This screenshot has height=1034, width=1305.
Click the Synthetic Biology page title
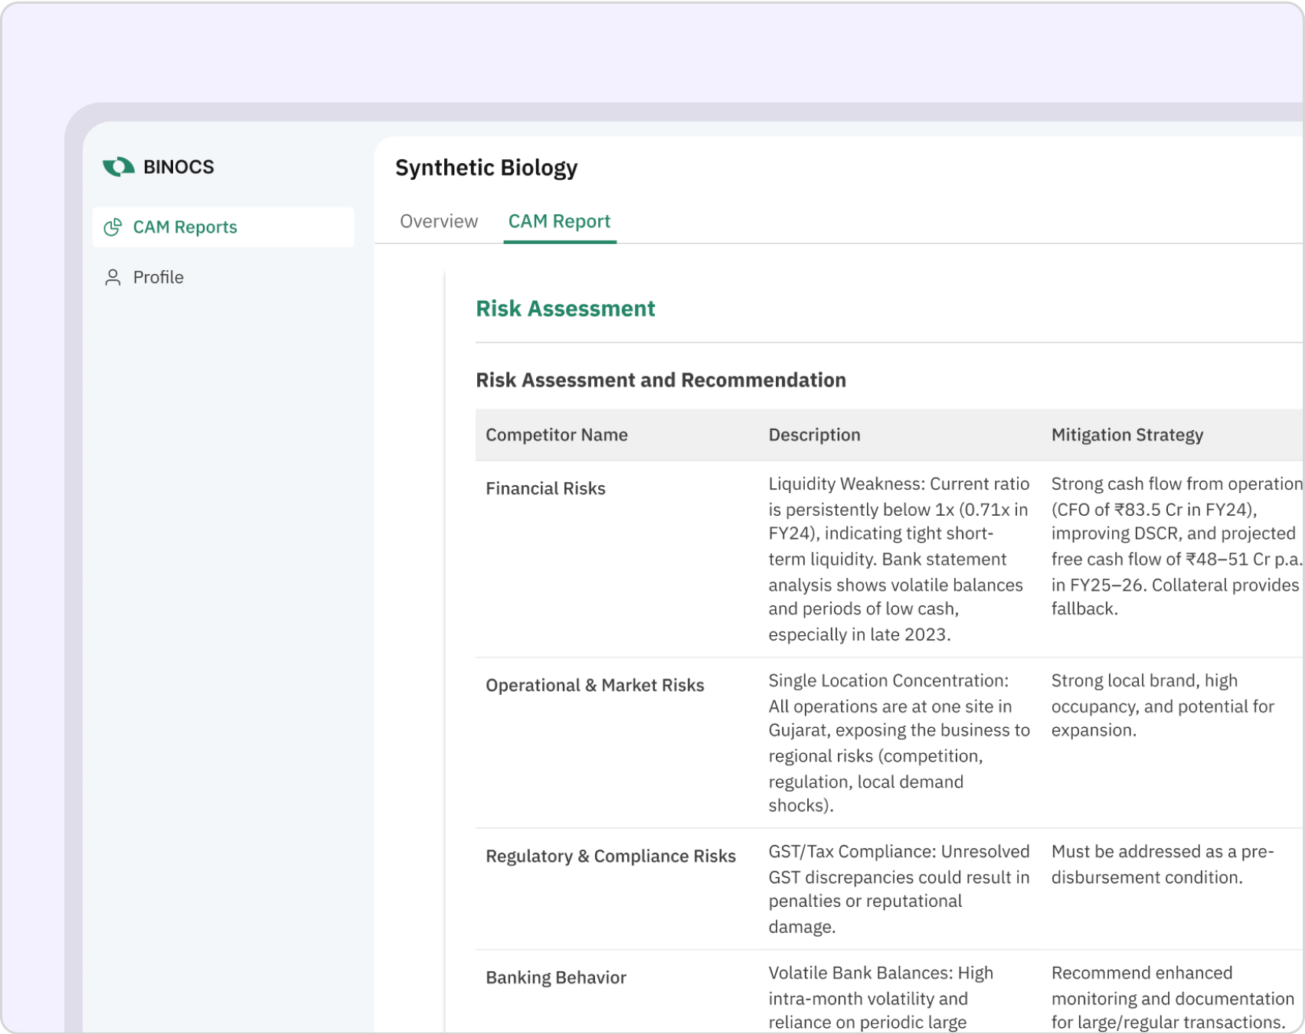486,168
